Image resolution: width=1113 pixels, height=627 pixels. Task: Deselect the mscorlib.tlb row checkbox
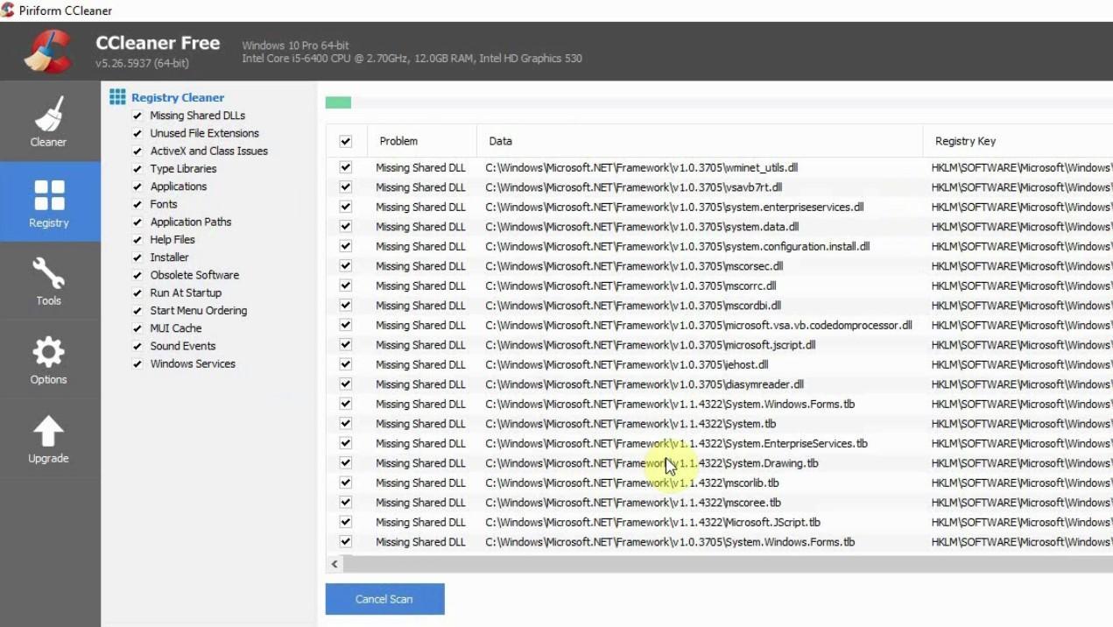click(345, 483)
